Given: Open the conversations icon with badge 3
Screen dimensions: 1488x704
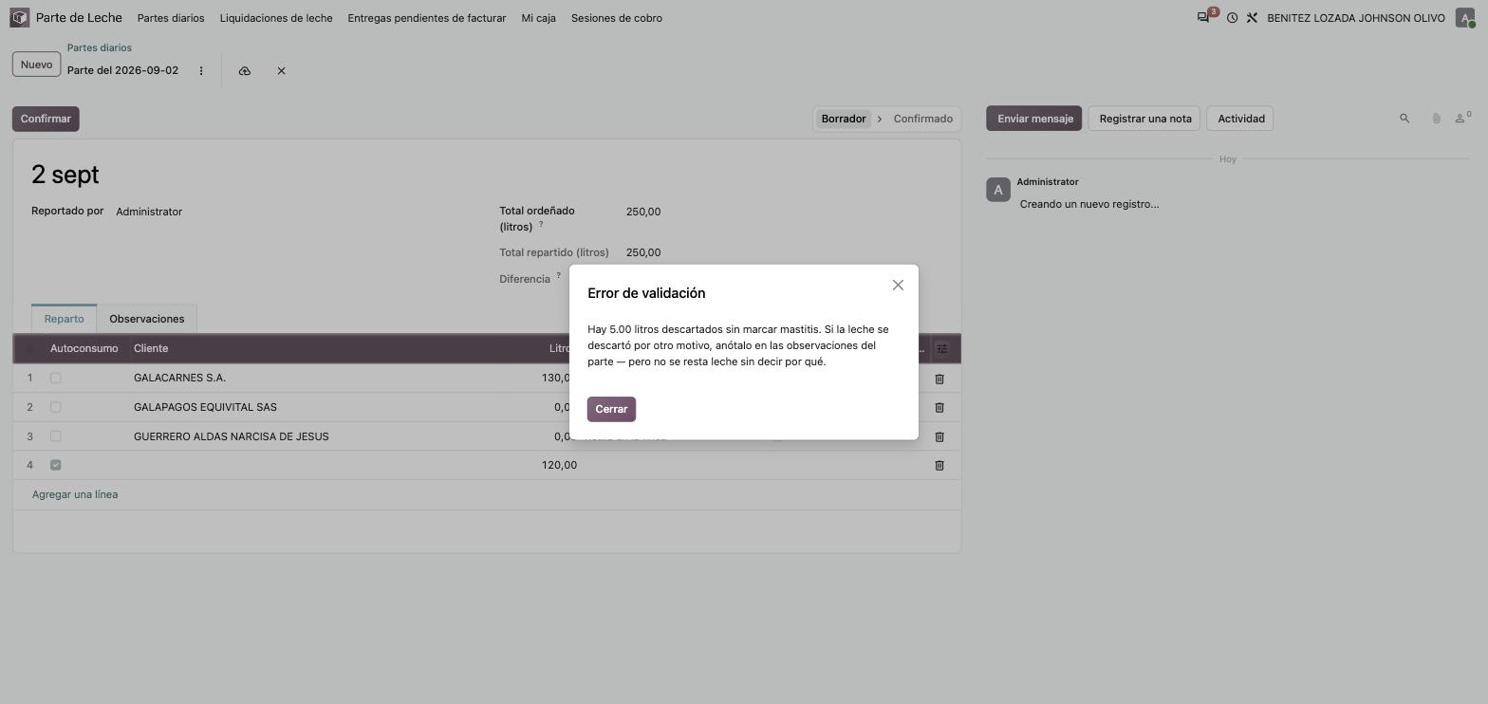Looking at the screenshot, I should [x=1205, y=17].
